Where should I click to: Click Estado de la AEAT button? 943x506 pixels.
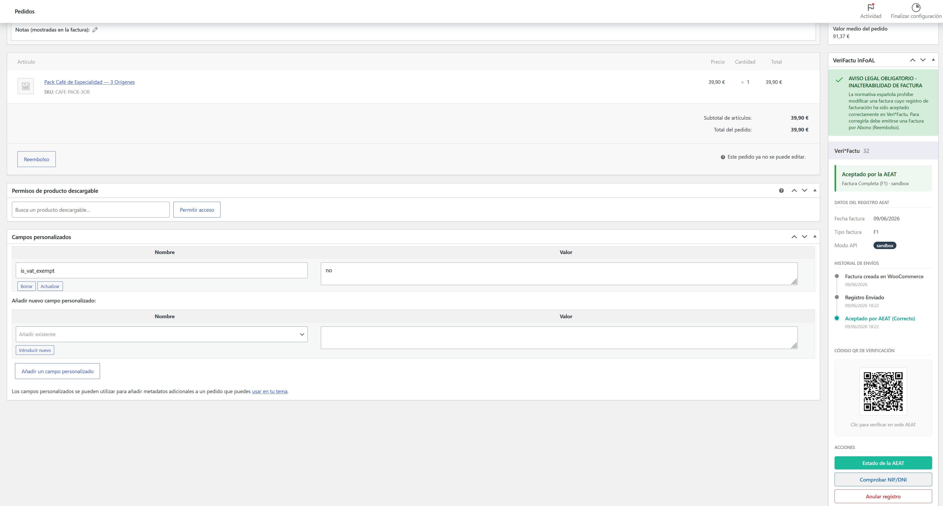click(883, 463)
